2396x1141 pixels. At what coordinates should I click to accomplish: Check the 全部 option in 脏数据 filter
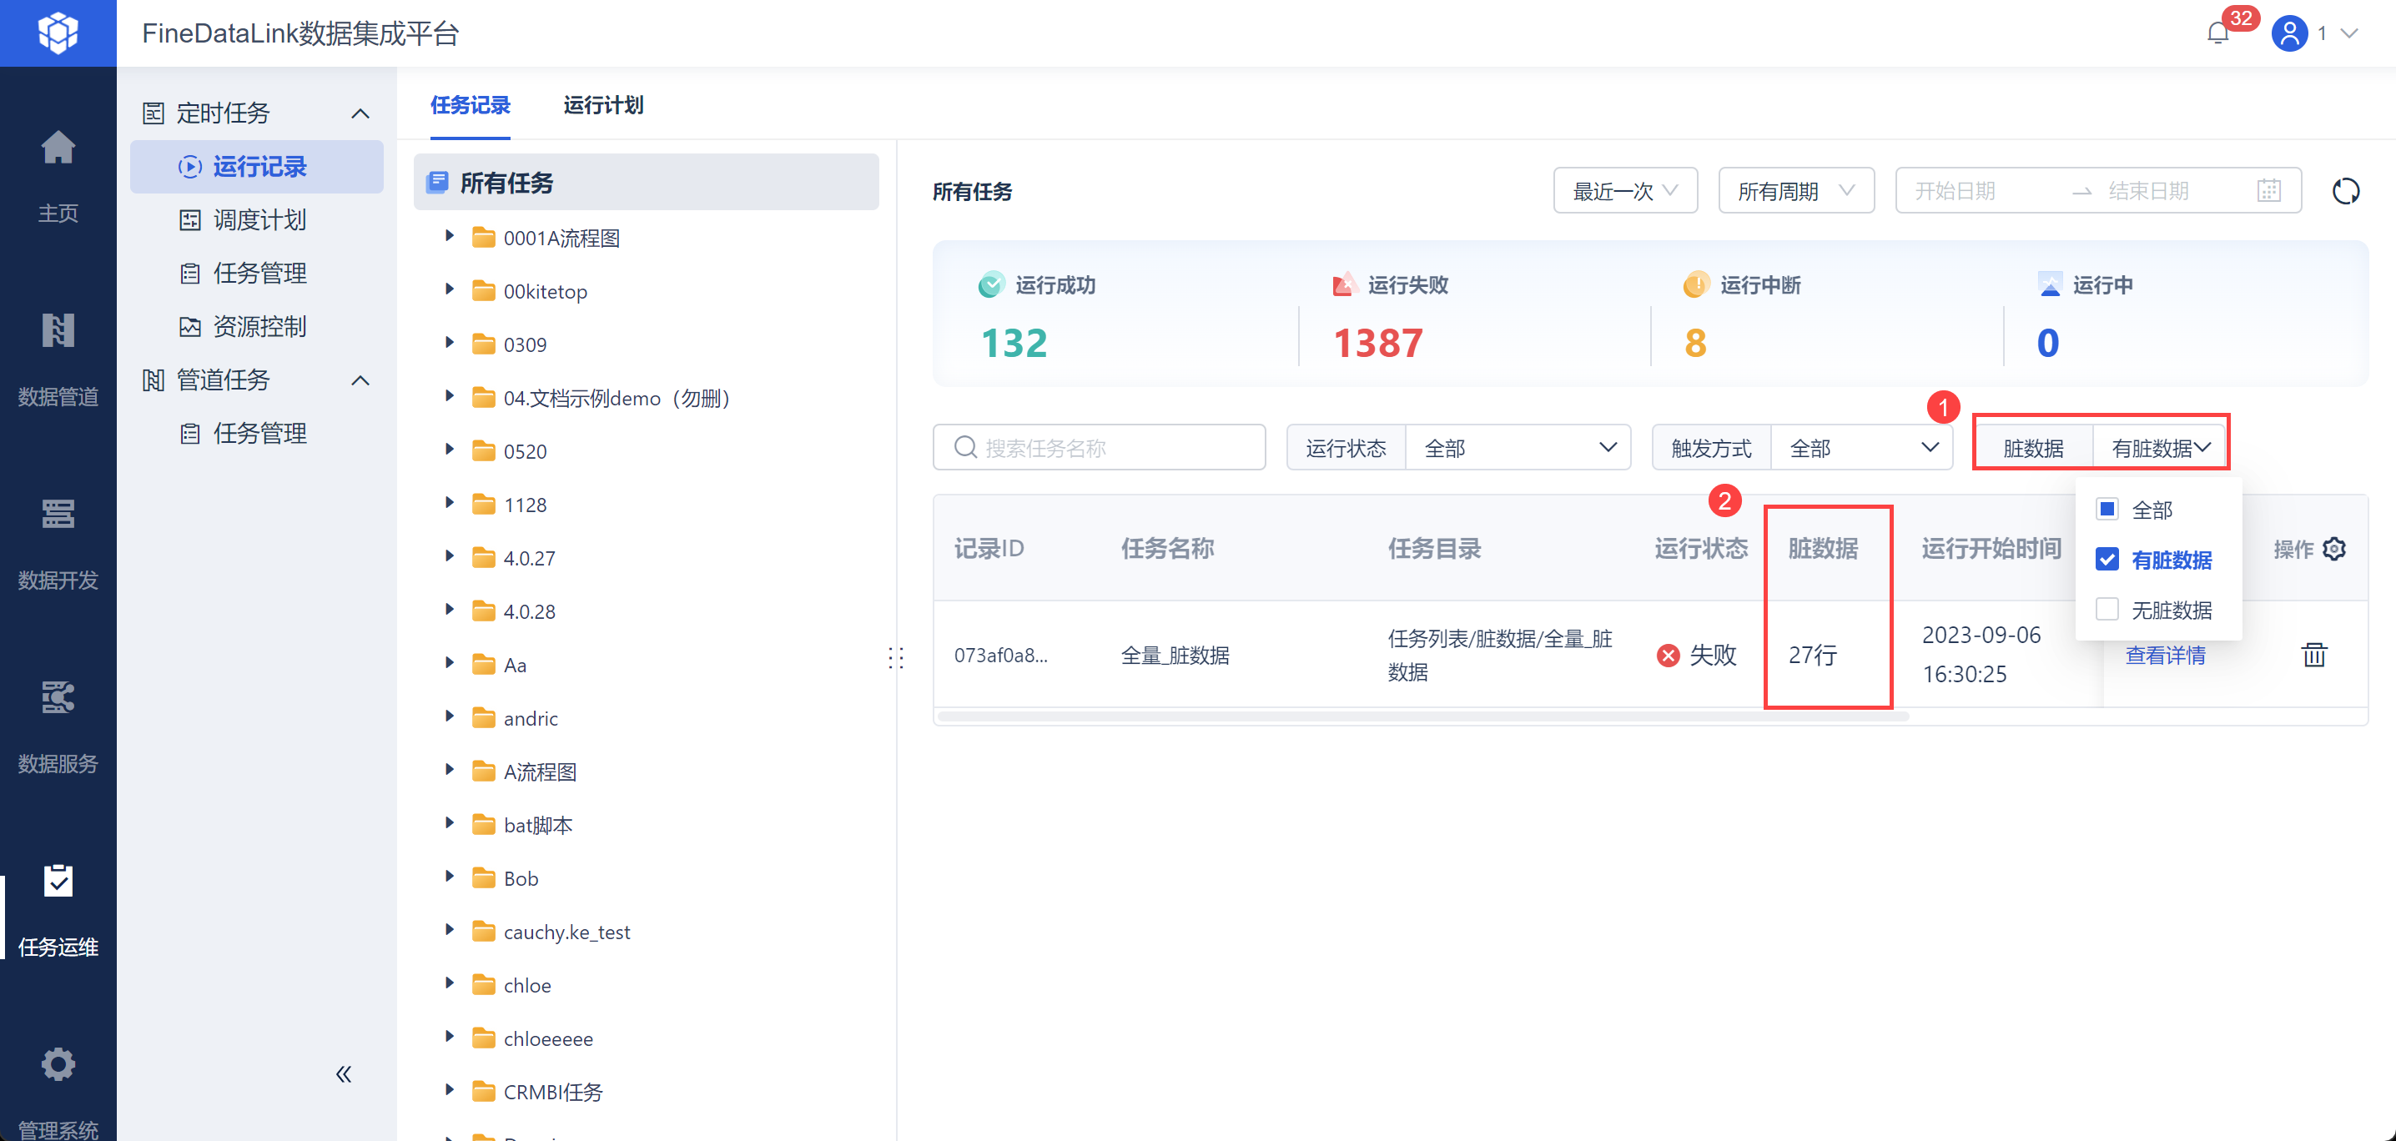pyautogui.click(x=2107, y=510)
